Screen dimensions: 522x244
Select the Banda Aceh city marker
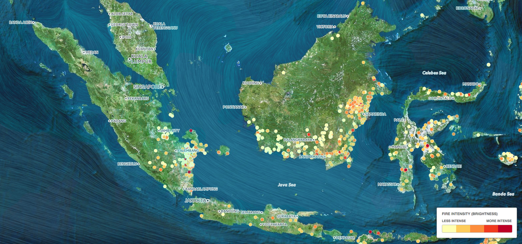pos(33,23)
